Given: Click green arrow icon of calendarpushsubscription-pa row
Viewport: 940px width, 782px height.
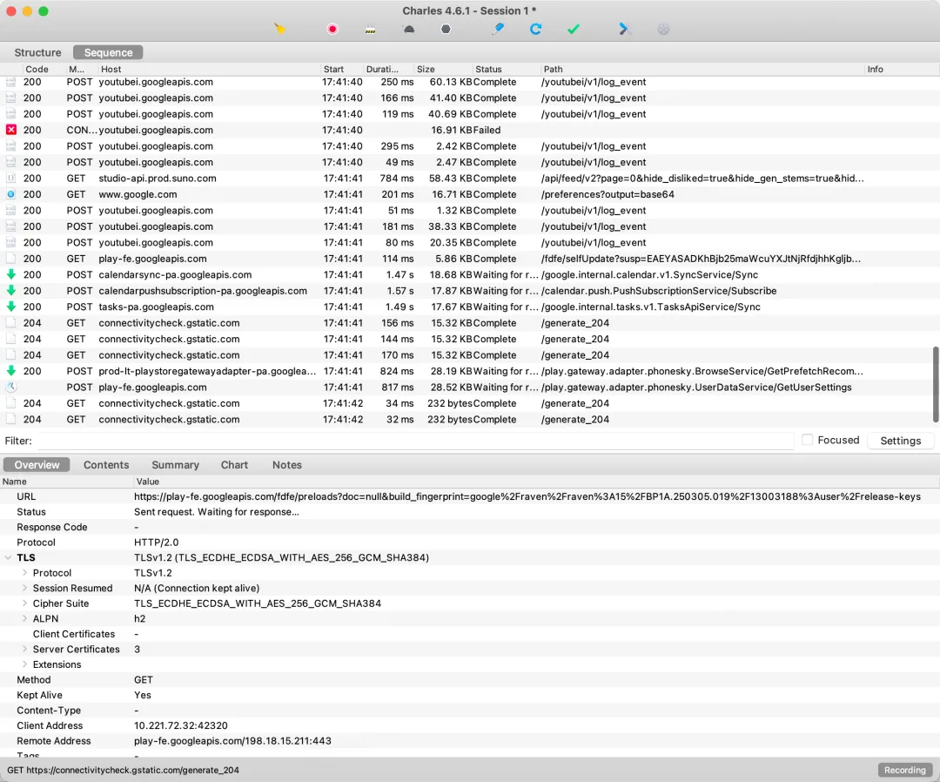Looking at the screenshot, I should pyautogui.click(x=10, y=290).
